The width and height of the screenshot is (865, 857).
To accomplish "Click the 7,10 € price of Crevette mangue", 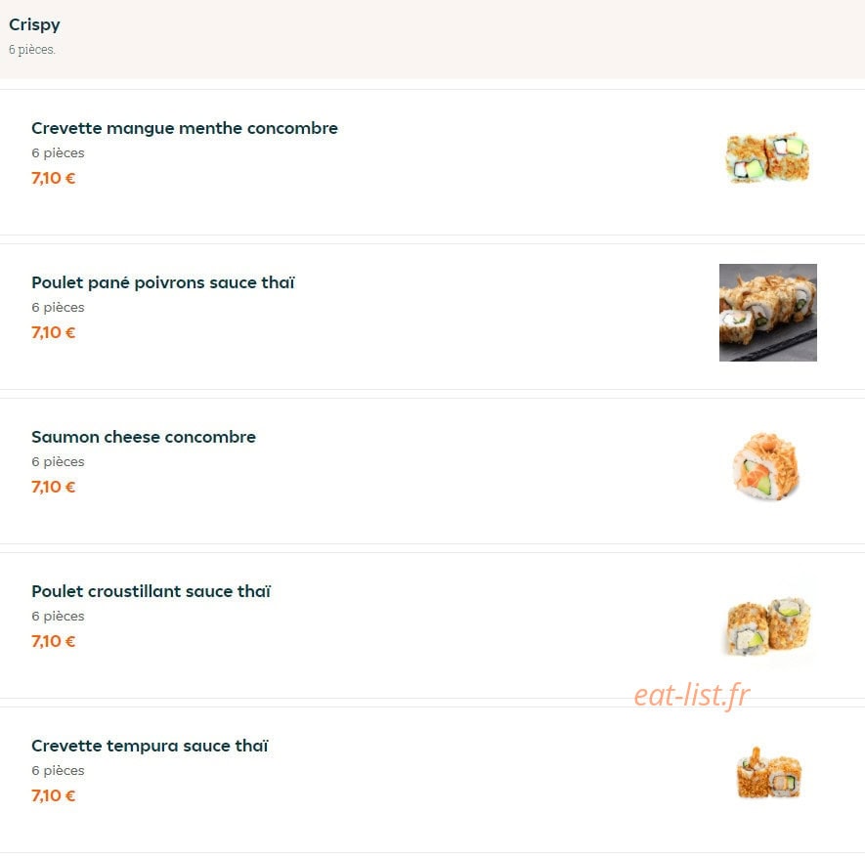I will [53, 178].
